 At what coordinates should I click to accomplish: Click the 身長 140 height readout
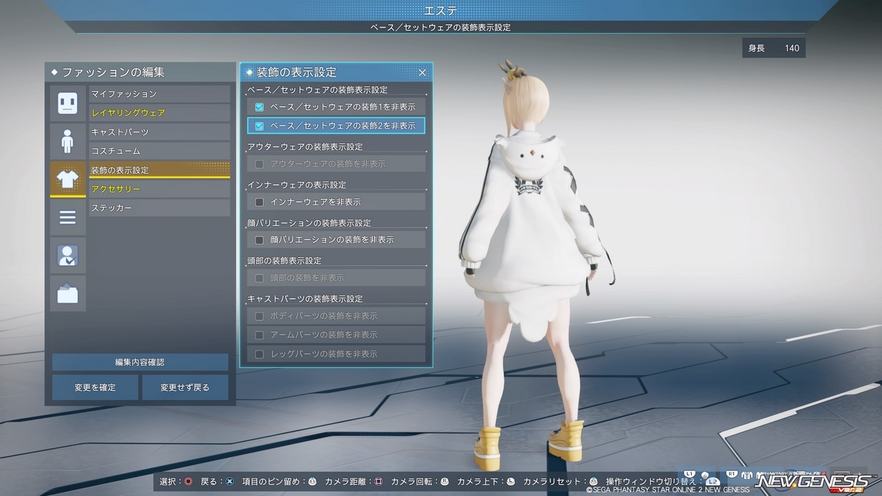pos(774,48)
